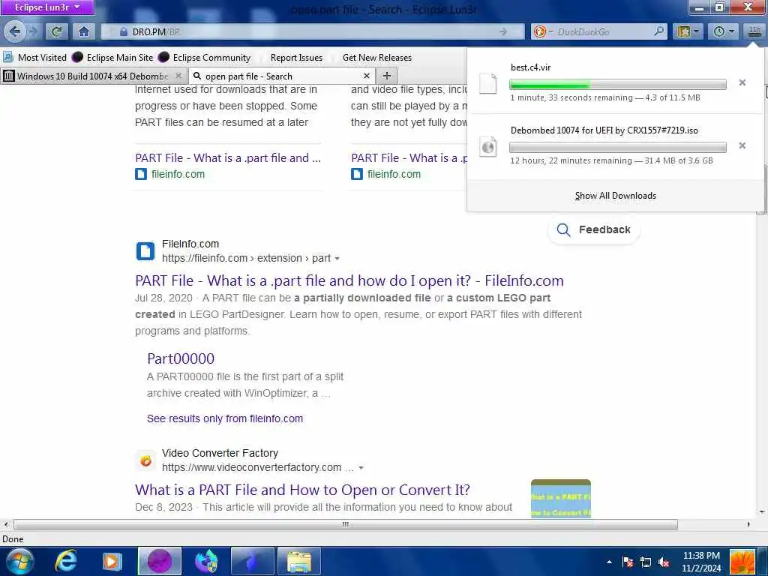Viewport: 768px width, 576px height.
Task: Click the fileinfo.com favicon in the left card
Action: pos(141,174)
